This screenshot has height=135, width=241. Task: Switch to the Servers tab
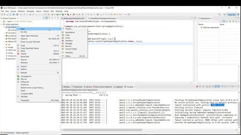(x=88, y=87)
